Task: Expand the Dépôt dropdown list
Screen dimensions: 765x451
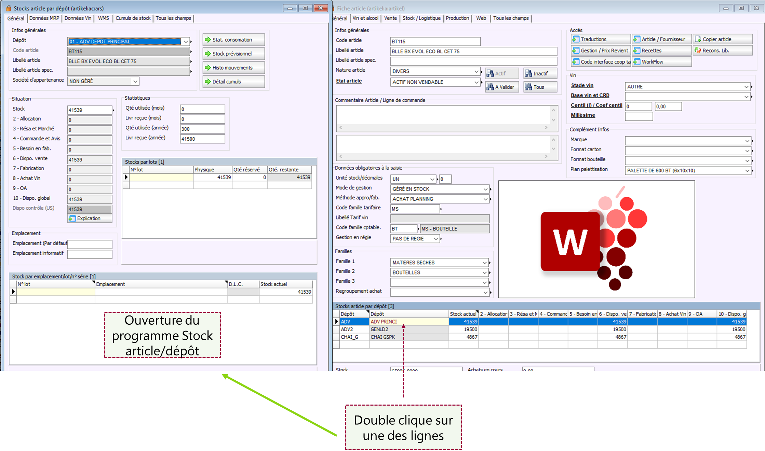Action: pyautogui.click(x=186, y=42)
